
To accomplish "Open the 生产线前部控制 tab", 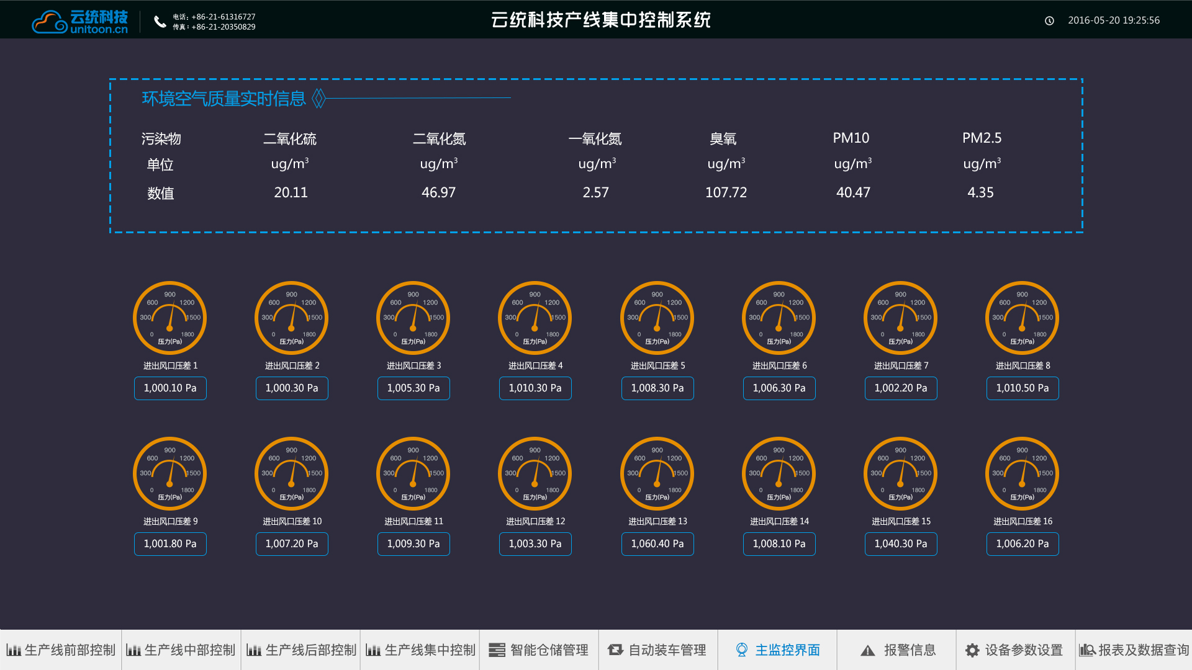I will [x=61, y=650].
